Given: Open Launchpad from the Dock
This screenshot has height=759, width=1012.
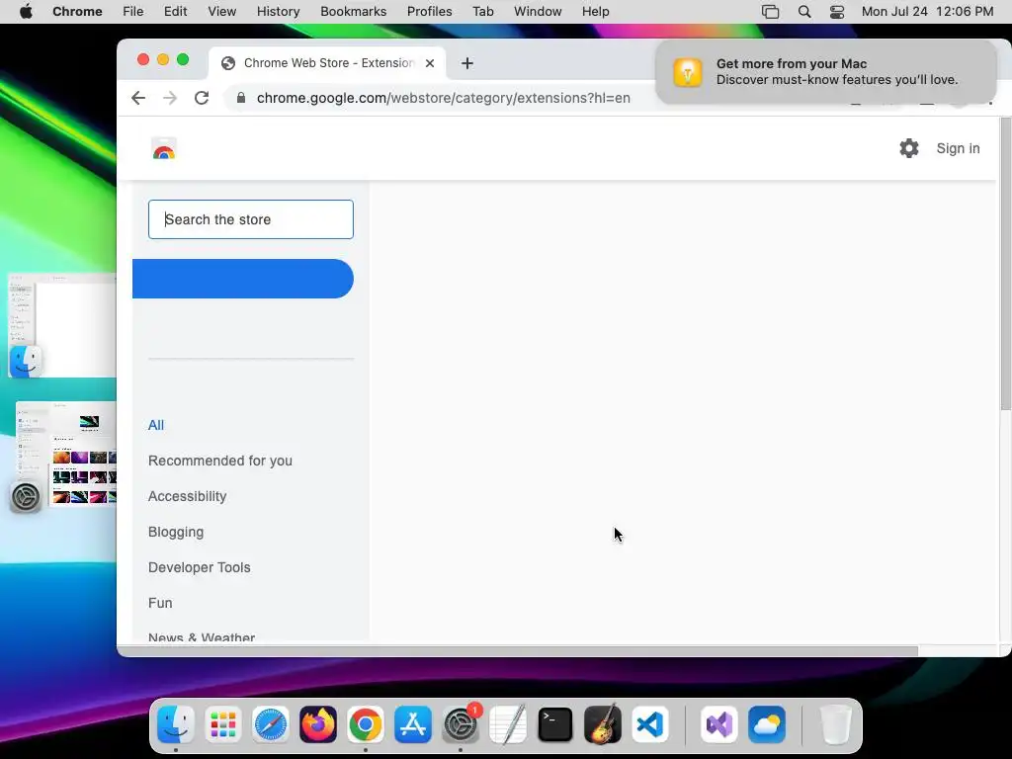Looking at the screenshot, I should pyautogui.click(x=223, y=724).
